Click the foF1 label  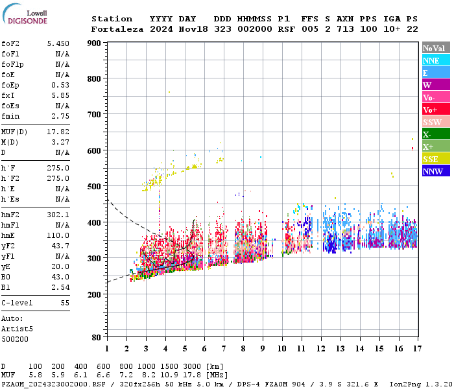click(10, 54)
